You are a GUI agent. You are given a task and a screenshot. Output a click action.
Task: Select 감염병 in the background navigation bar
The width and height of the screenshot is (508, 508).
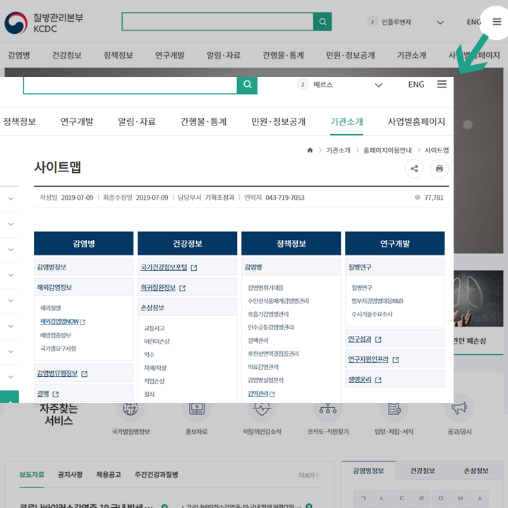tap(19, 55)
